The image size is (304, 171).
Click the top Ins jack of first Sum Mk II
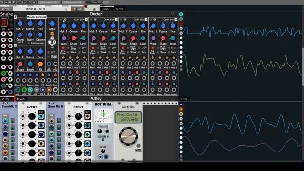point(5,121)
